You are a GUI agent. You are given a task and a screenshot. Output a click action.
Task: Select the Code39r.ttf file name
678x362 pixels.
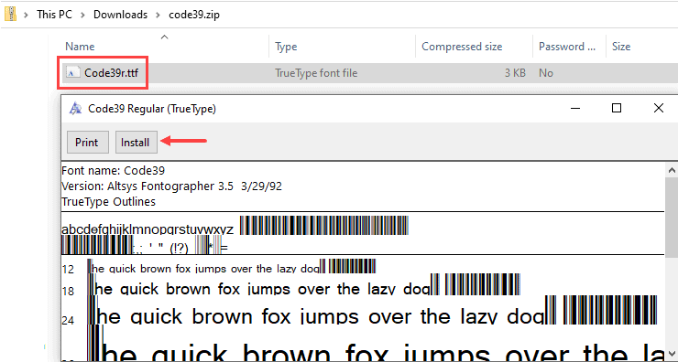[112, 72]
